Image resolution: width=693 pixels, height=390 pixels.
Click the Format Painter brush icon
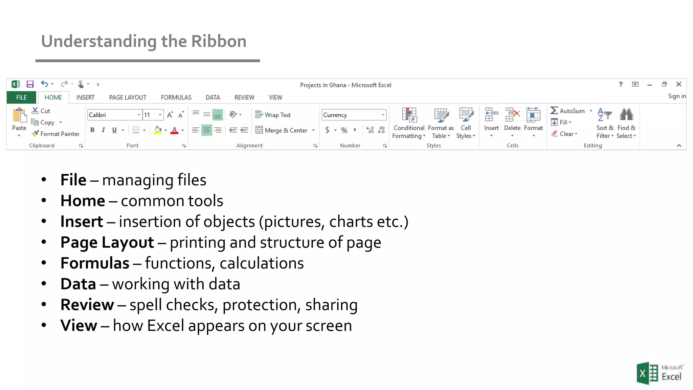35,134
